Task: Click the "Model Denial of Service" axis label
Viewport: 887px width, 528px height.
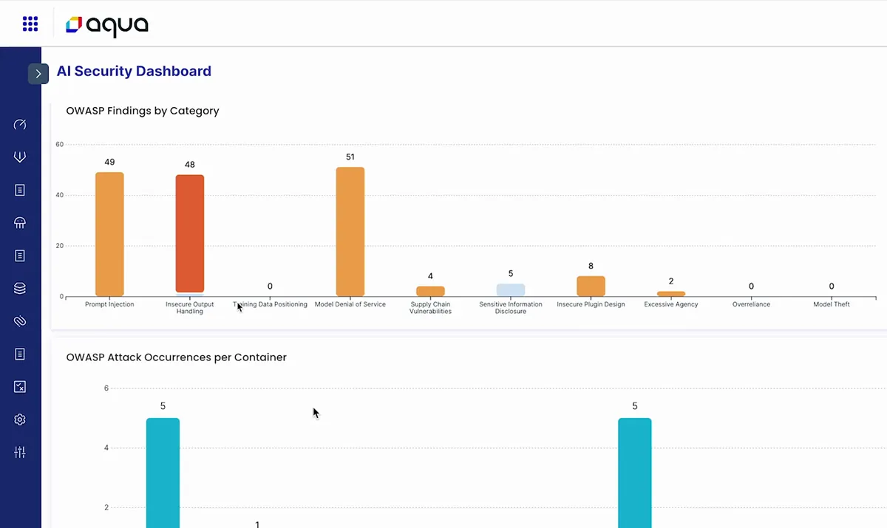Action: pyautogui.click(x=350, y=304)
